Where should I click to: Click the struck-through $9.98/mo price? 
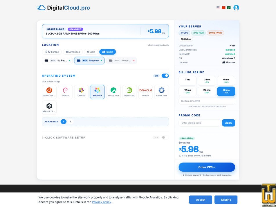185,143
